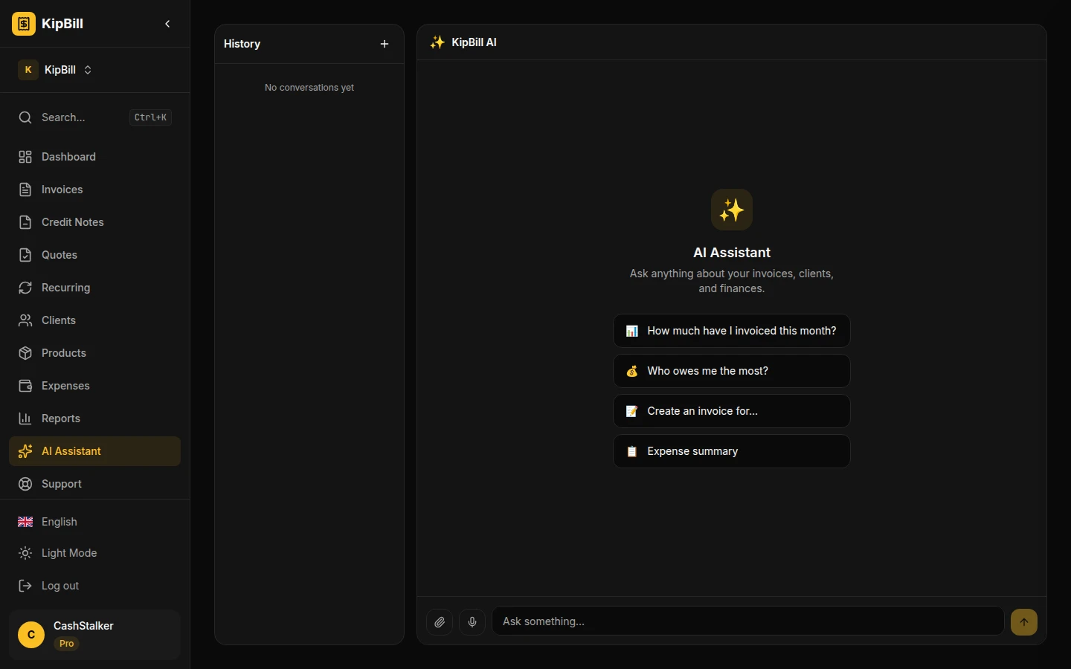Image resolution: width=1071 pixels, height=669 pixels.
Task: Collapse the sidebar with chevron arrow
Action: [x=167, y=24]
